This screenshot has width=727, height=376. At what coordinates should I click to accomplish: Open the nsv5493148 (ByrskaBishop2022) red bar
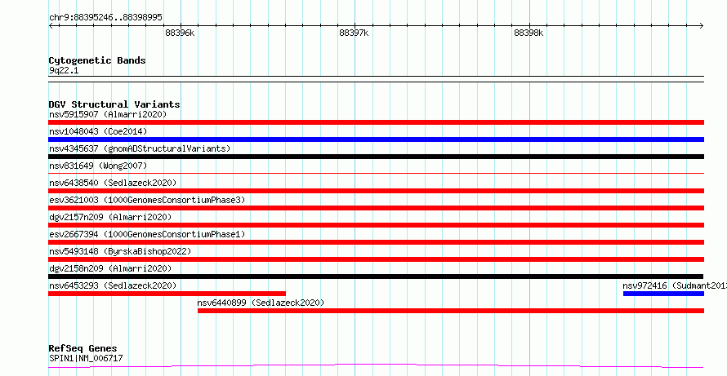click(x=376, y=259)
